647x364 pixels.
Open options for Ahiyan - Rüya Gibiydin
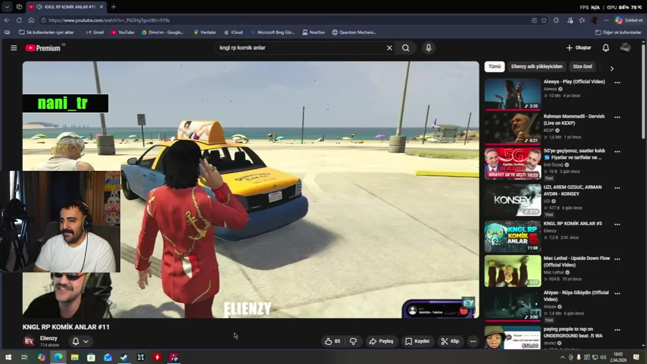[617, 294]
